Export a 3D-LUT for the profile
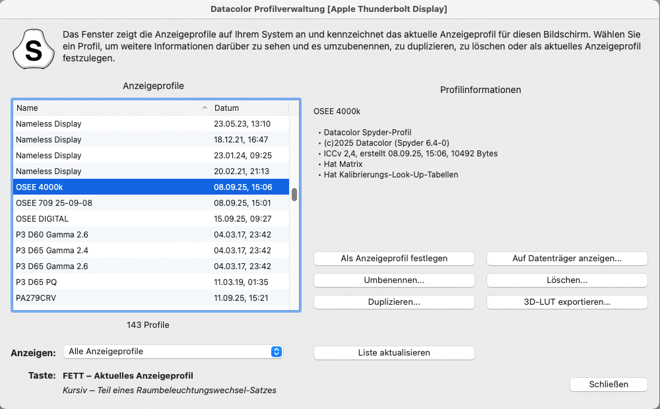The height and width of the screenshot is (409, 660). pyautogui.click(x=566, y=301)
